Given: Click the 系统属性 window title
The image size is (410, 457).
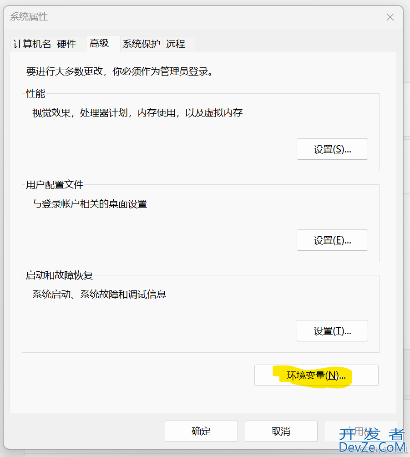Looking at the screenshot, I should click(29, 17).
